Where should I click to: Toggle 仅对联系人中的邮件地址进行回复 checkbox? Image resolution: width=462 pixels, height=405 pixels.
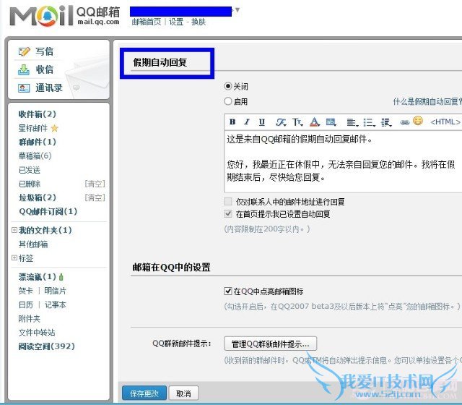point(228,202)
